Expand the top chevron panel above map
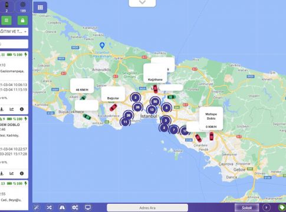This screenshot has height=212, width=286. [142, 3]
